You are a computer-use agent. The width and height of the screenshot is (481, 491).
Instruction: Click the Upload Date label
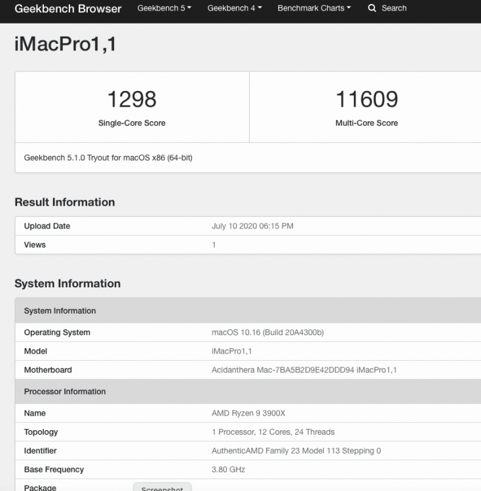coord(47,226)
